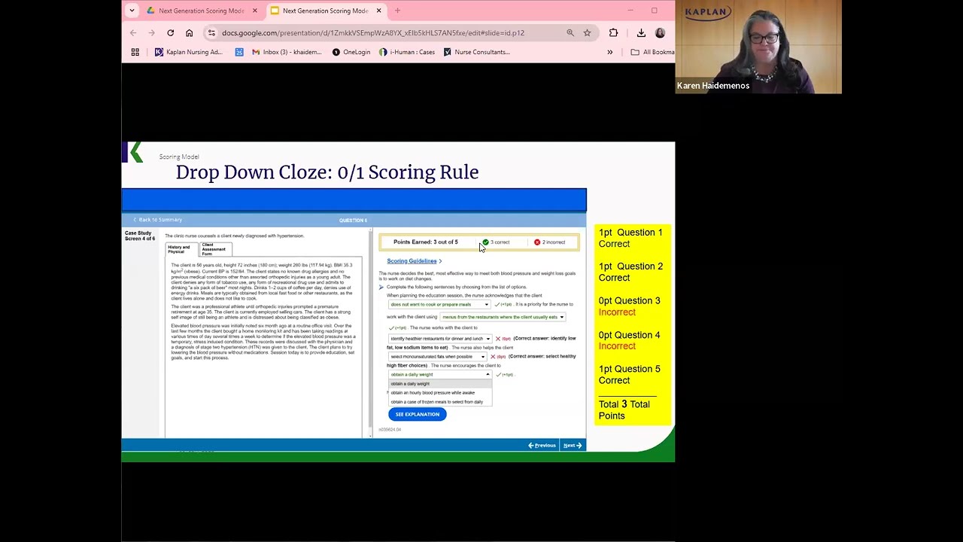
Task: Open the Gmail Inbox (3) bookmark
Action: (287, 52)
